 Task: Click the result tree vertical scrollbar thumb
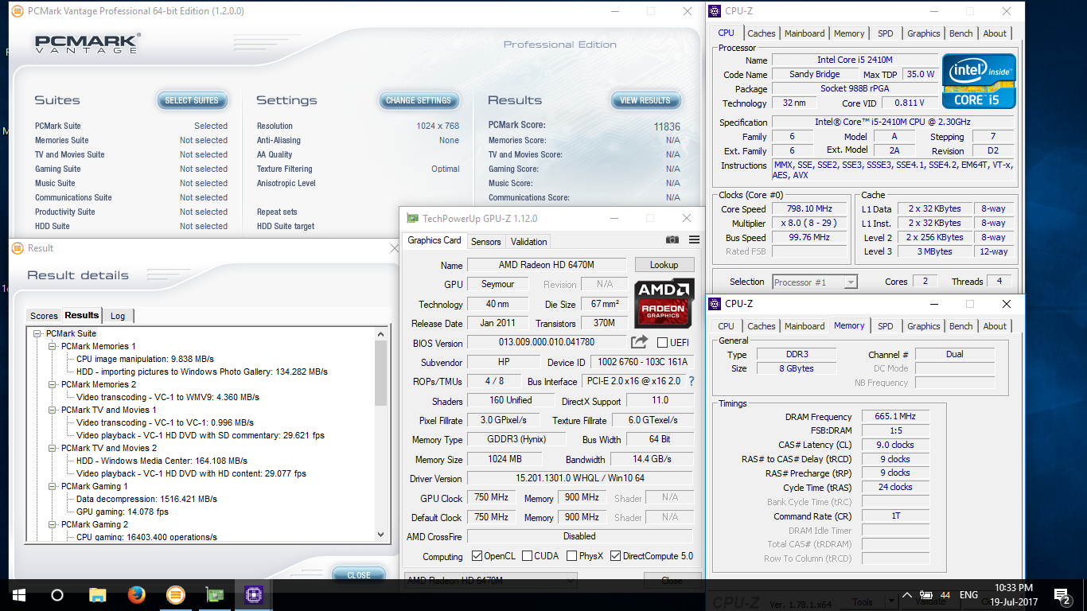click(380, 372)
